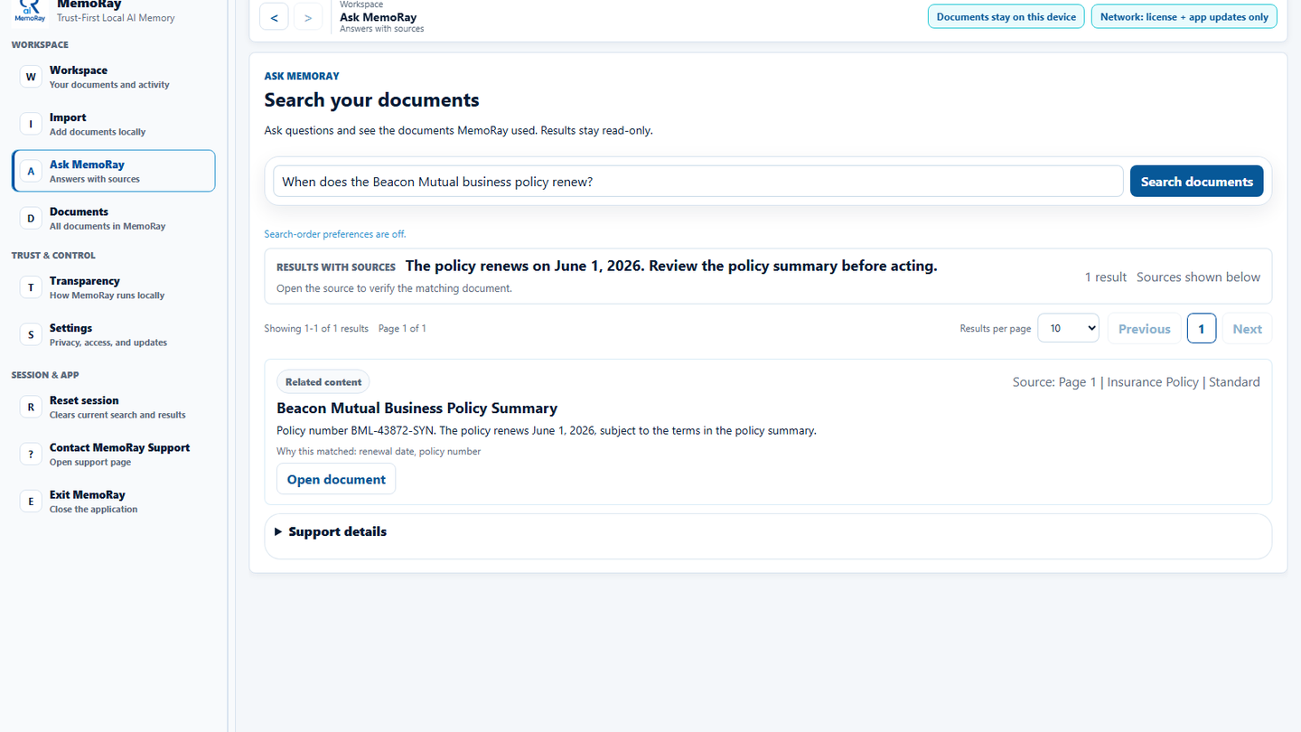Screen dimensions: 1301x732
Task: Click into the search question input field
Action: (x=697, y=182)
